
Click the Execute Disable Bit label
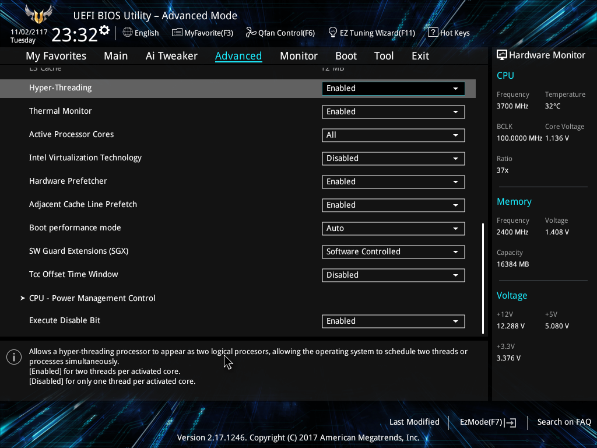click(65, 321)
